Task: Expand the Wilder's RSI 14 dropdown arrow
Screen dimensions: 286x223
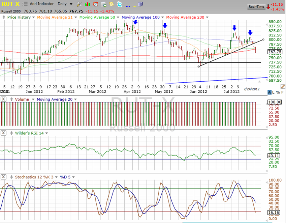Action: pyautogui.click(x=47, y=133)
